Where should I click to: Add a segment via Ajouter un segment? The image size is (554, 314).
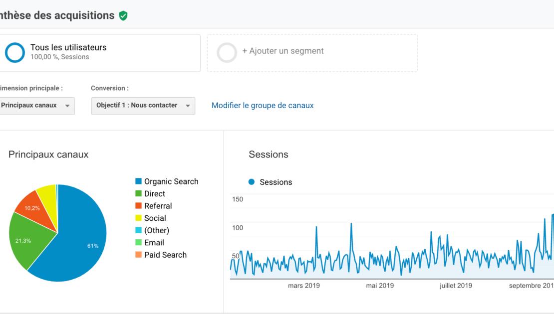coord(282,51)
